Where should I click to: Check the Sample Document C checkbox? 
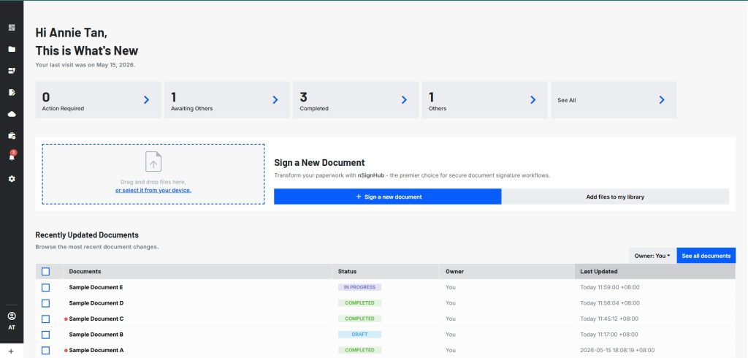coord(45,319)
